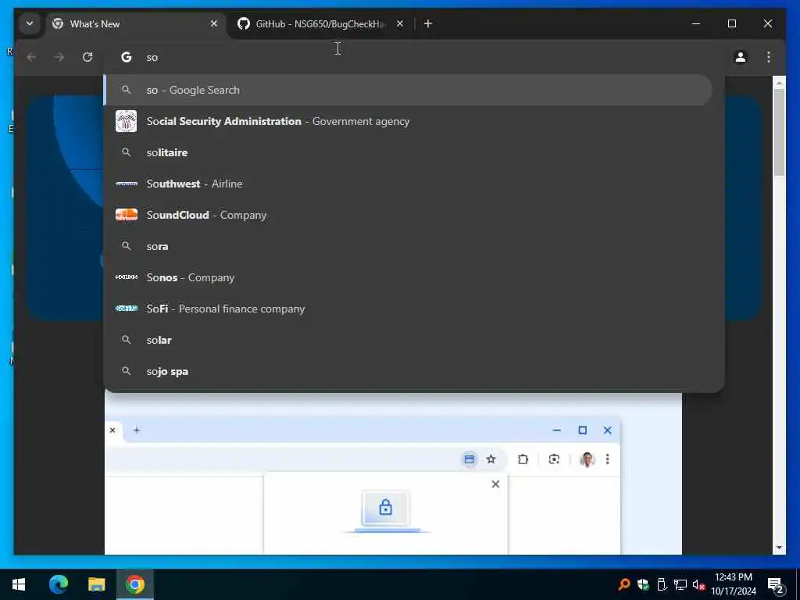Image resolution: width=800 pixels, height=600 pixels.
Task: Click the lock laptop image in illustration
Action: [386, 511]
